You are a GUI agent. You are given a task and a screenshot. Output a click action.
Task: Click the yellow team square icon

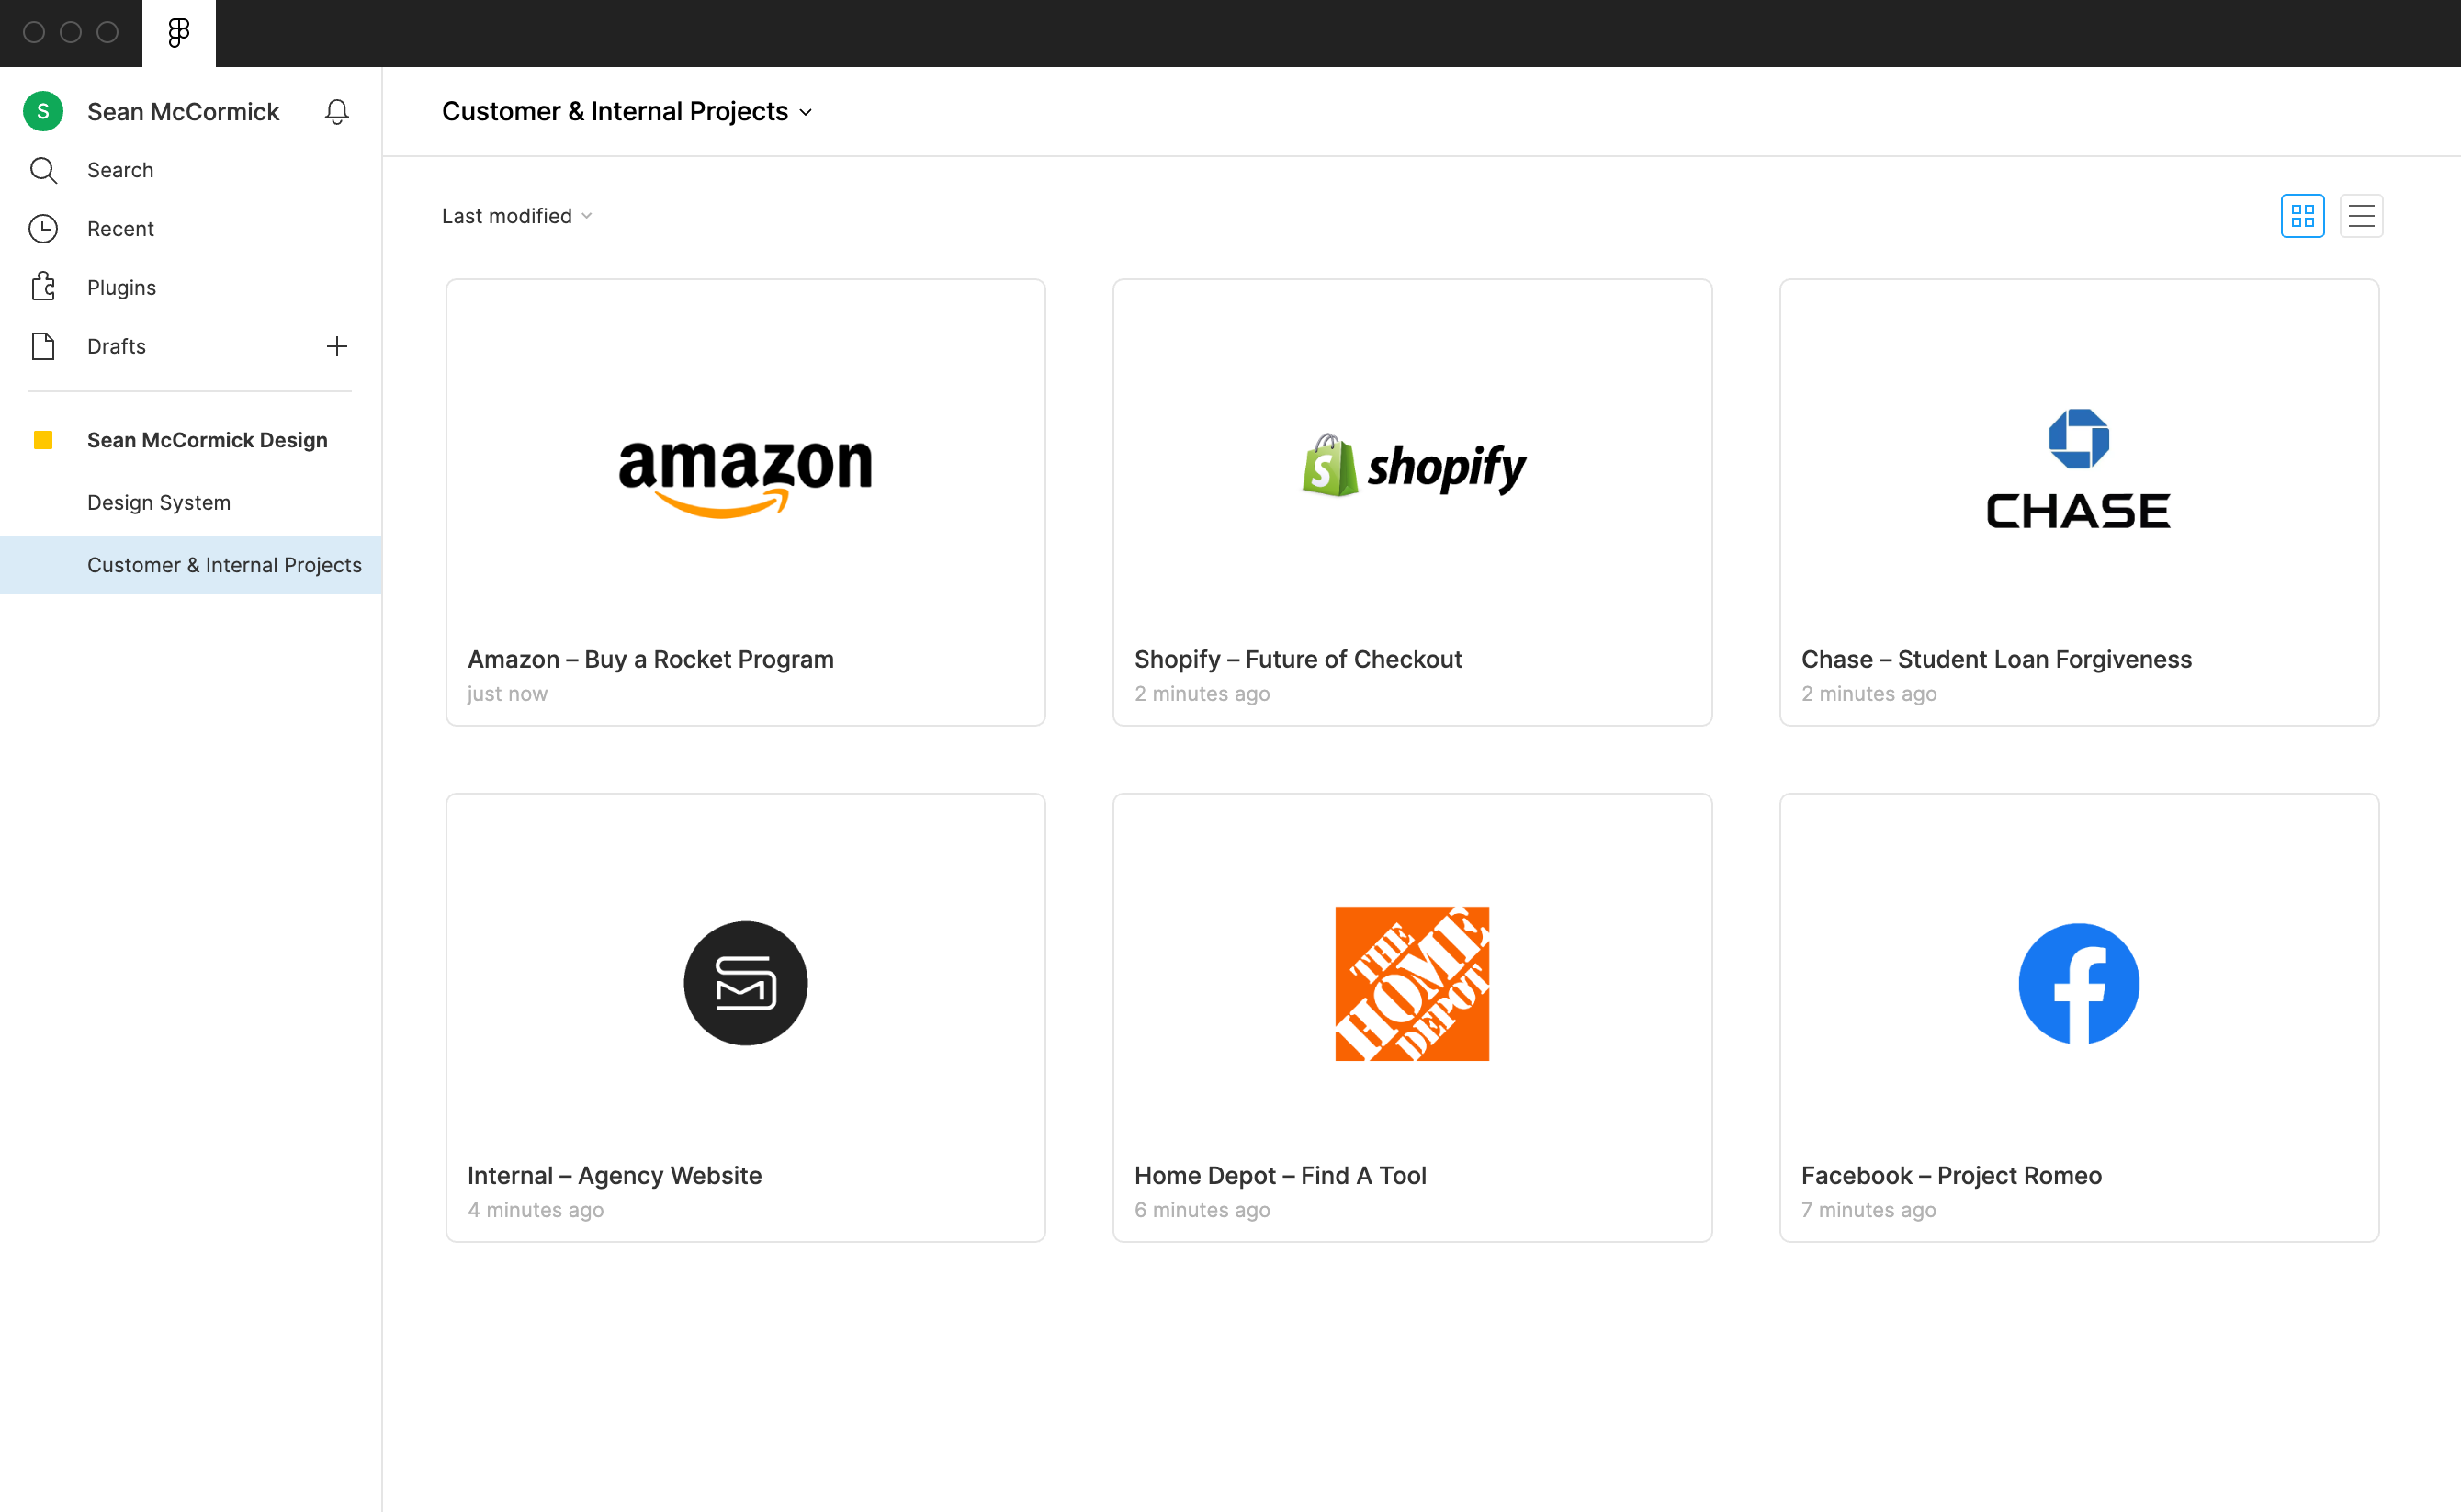(x=43, y=440)
